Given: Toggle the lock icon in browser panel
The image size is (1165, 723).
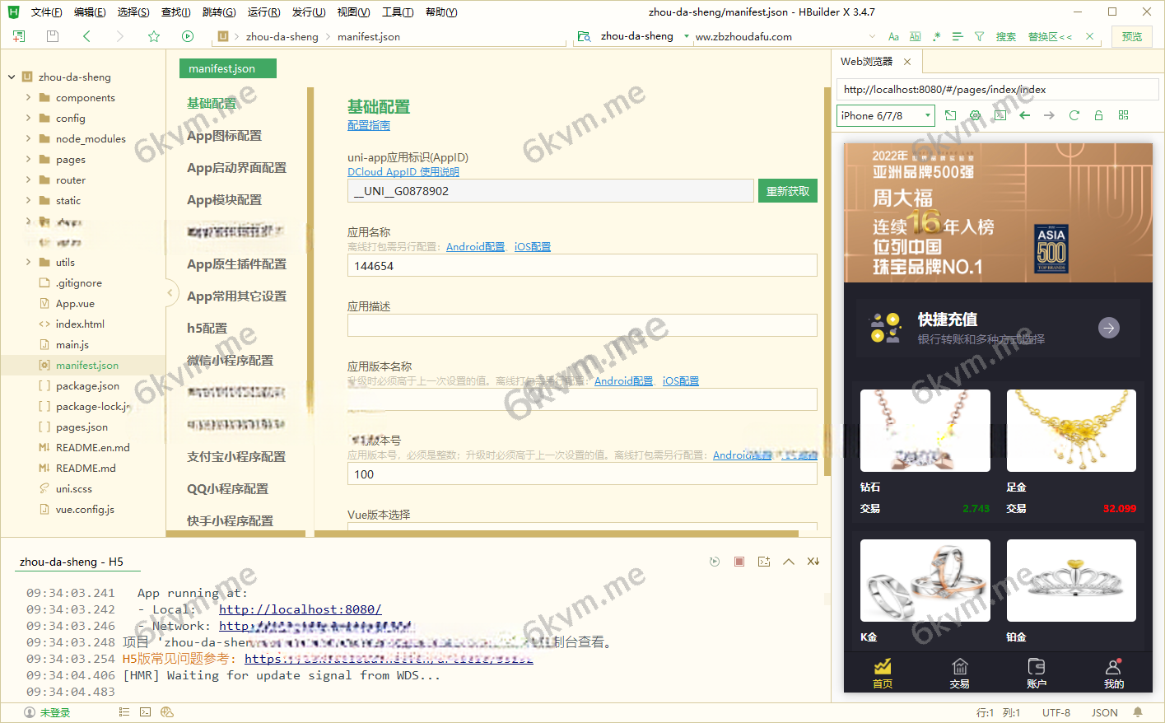Looking at the screenshot, I should [x=1098, y=115].
